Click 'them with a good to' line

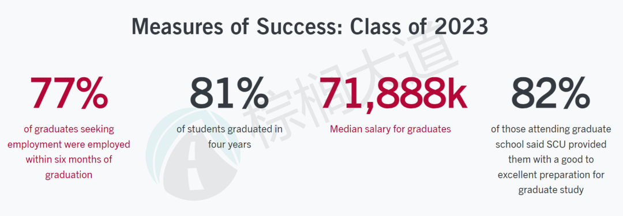pyautogui.click(x=551, y=160)
